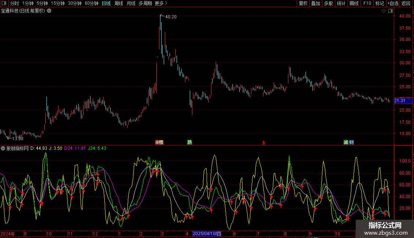The width and height of the screenshot is (414, 238).
Task: Click the window split icon above chart
Action: (391, 11)
